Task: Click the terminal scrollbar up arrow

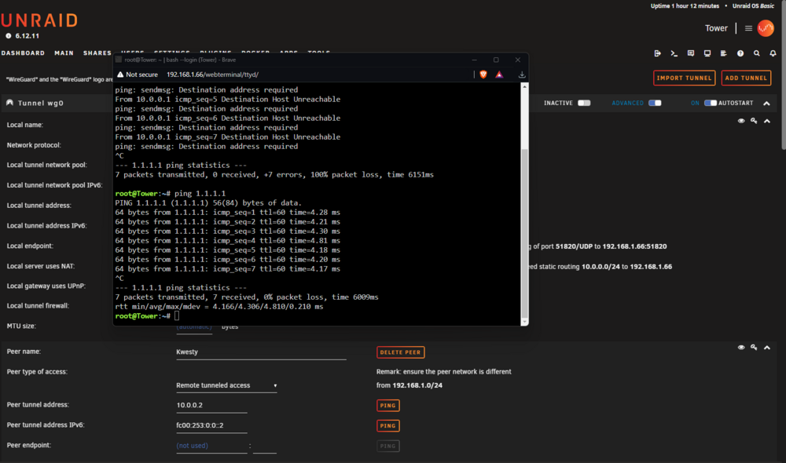Action: [524, 86]
